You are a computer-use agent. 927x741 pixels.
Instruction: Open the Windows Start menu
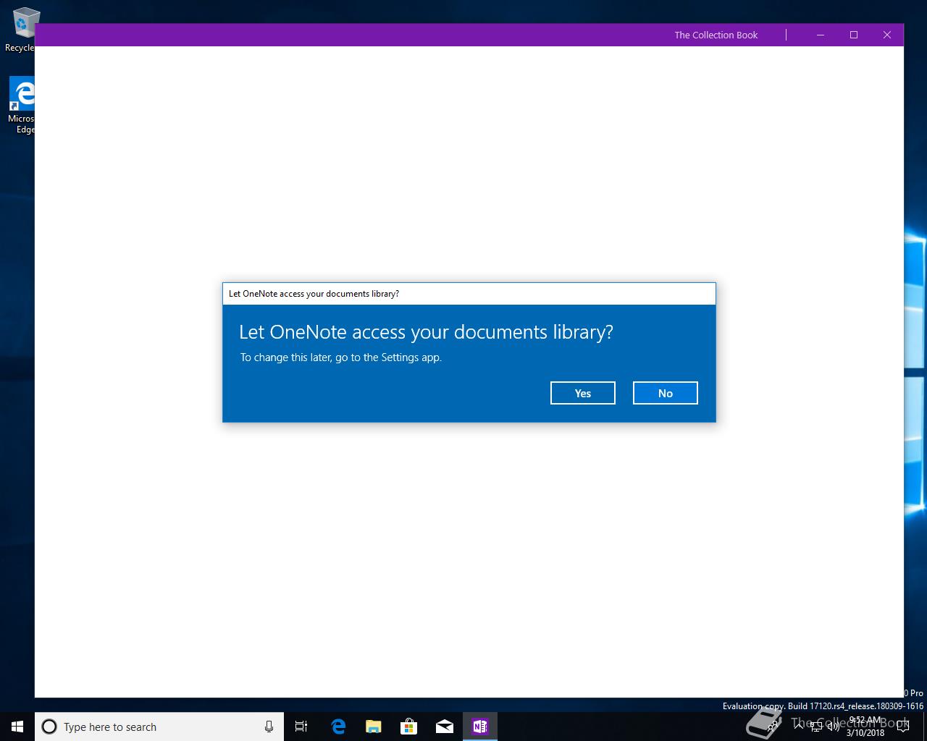pyautogui.click(x=17, y=727)
